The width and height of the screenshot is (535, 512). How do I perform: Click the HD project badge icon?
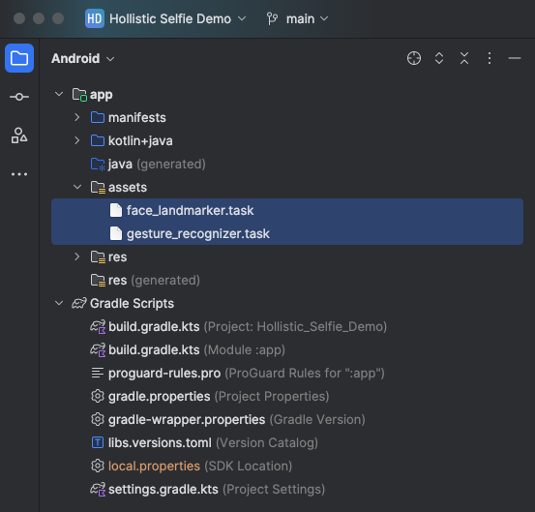point(95,18)
